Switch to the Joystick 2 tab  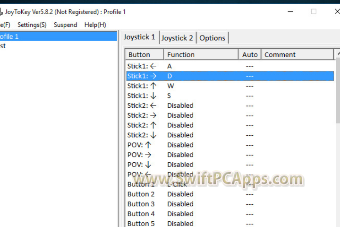pos(178,38)
